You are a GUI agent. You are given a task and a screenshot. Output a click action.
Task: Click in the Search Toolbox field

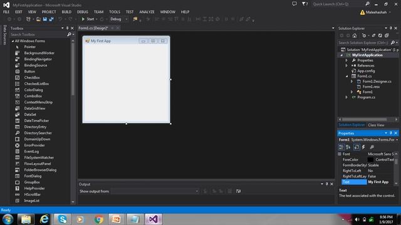point(38,34)
